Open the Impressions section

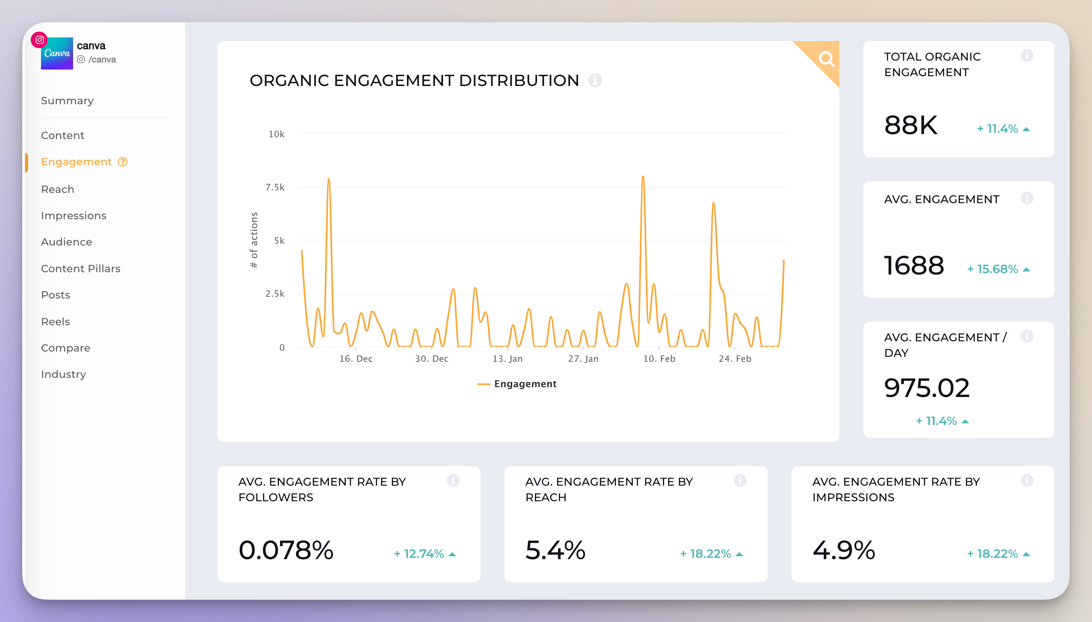click(74, 216)
